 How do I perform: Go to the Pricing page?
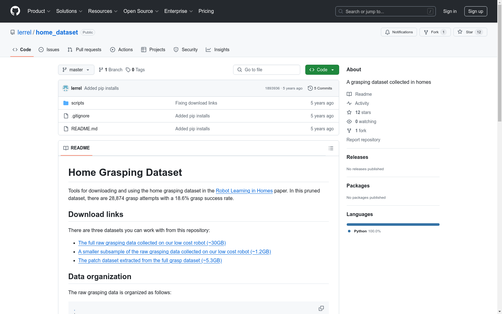click(206, 11)
